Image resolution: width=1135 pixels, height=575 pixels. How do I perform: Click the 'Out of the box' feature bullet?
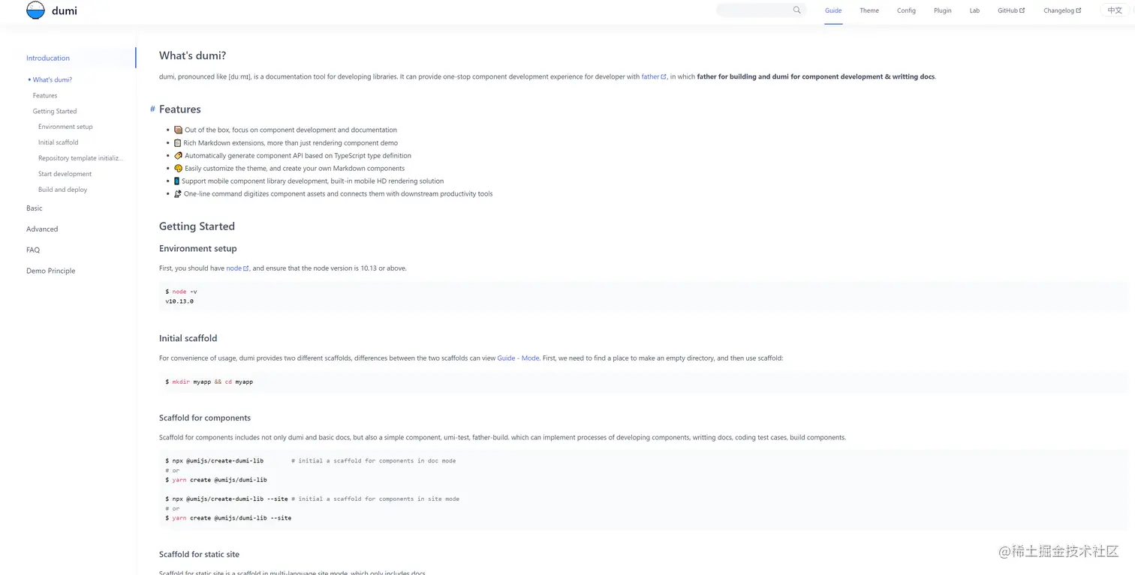pos(285,130)
